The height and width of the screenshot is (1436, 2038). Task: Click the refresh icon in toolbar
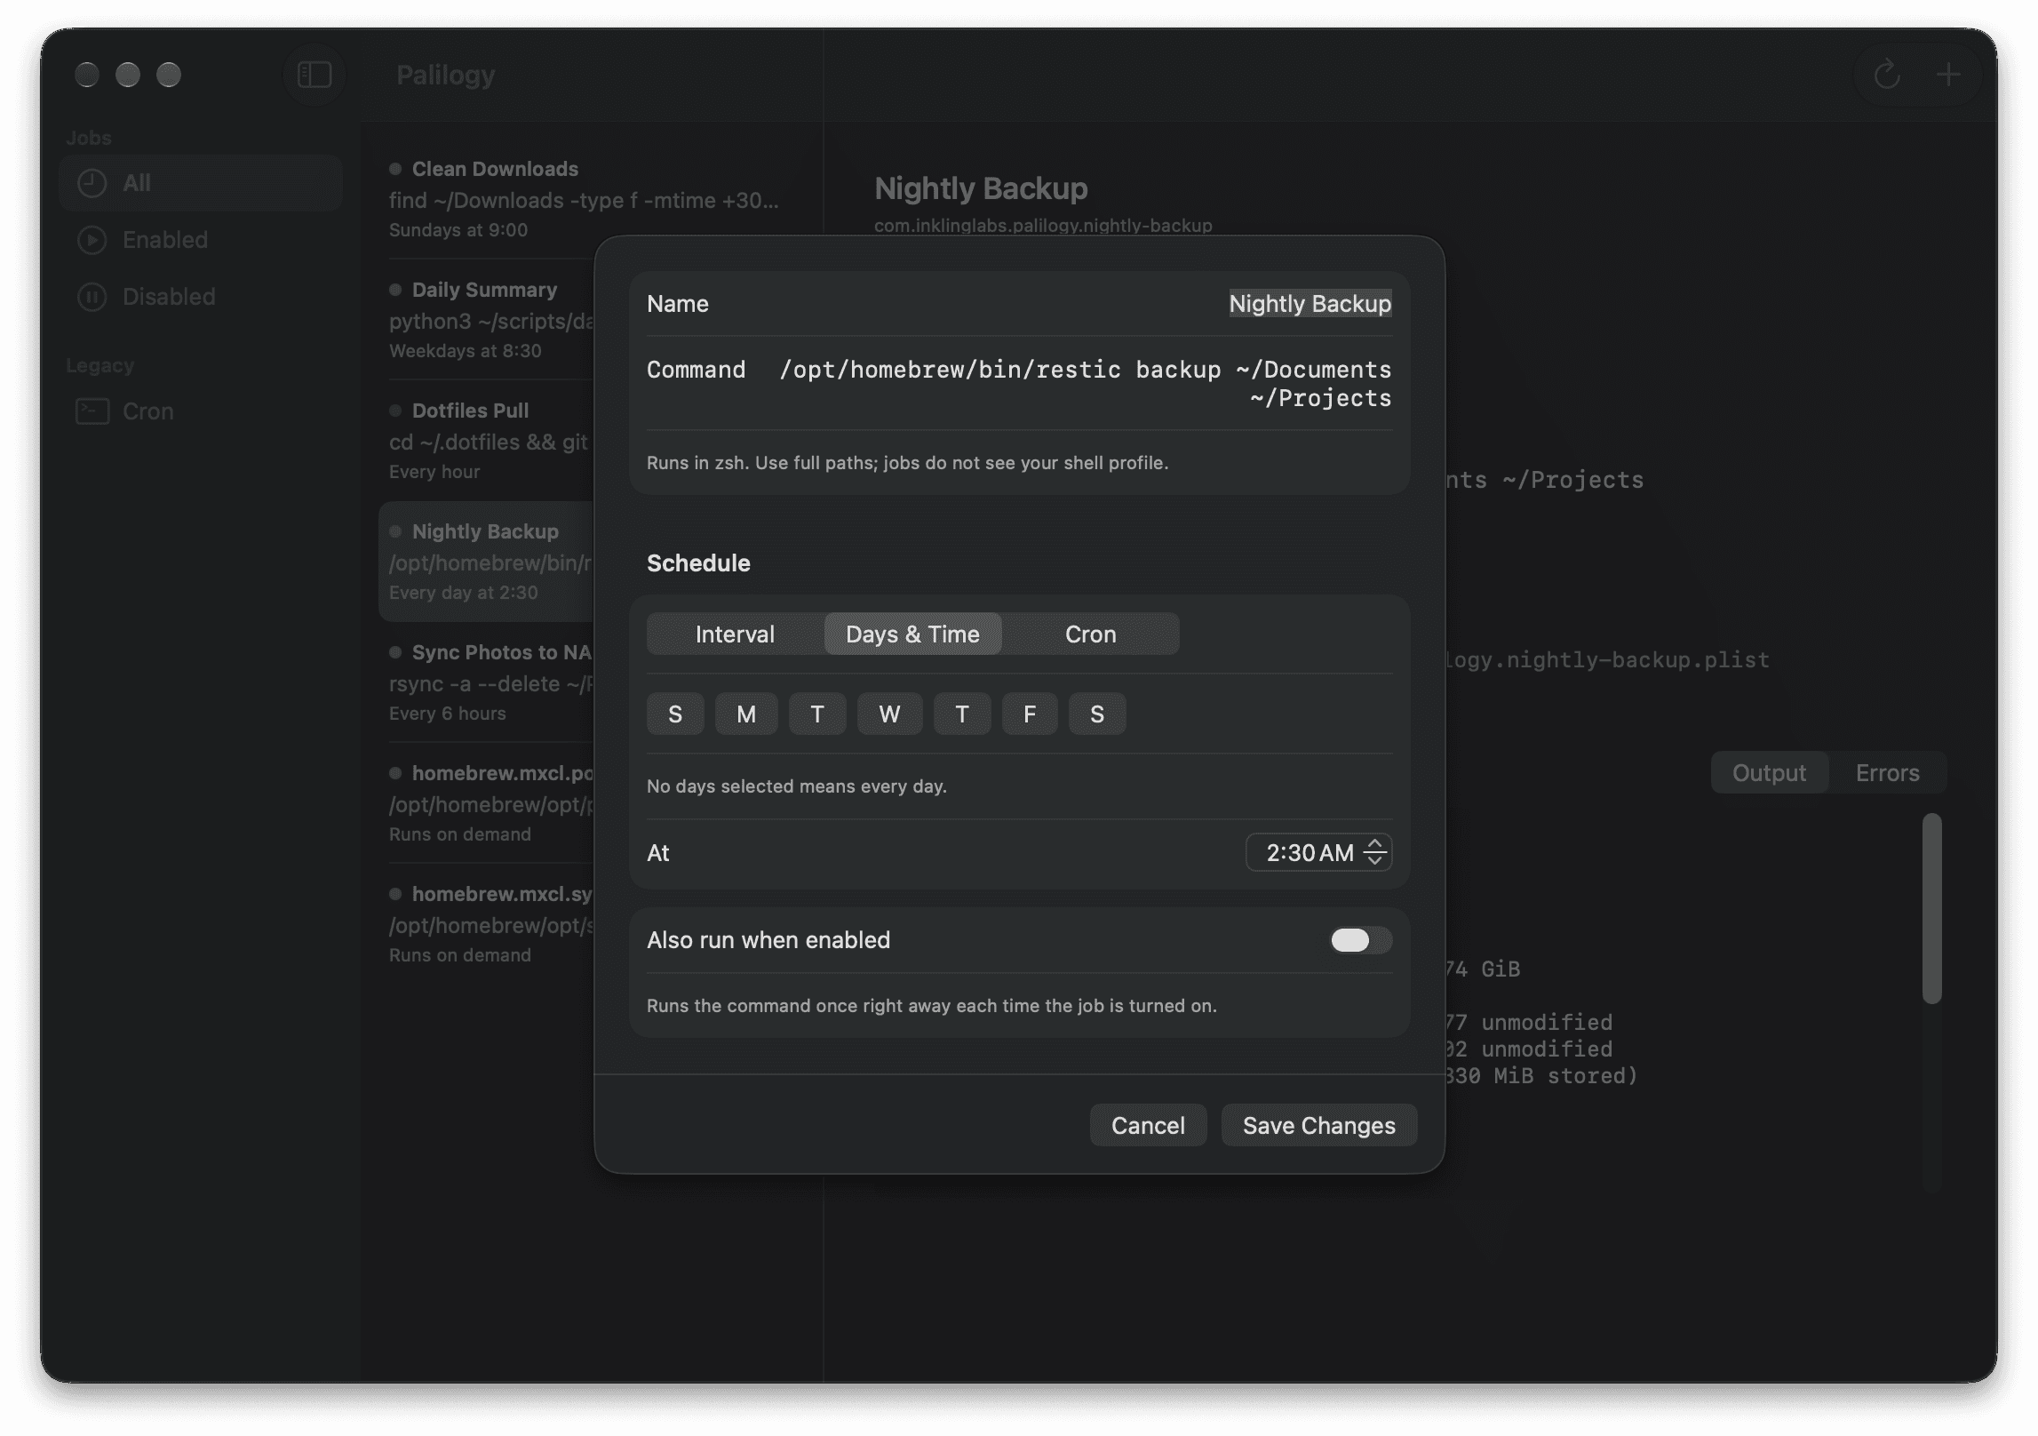1886,75
